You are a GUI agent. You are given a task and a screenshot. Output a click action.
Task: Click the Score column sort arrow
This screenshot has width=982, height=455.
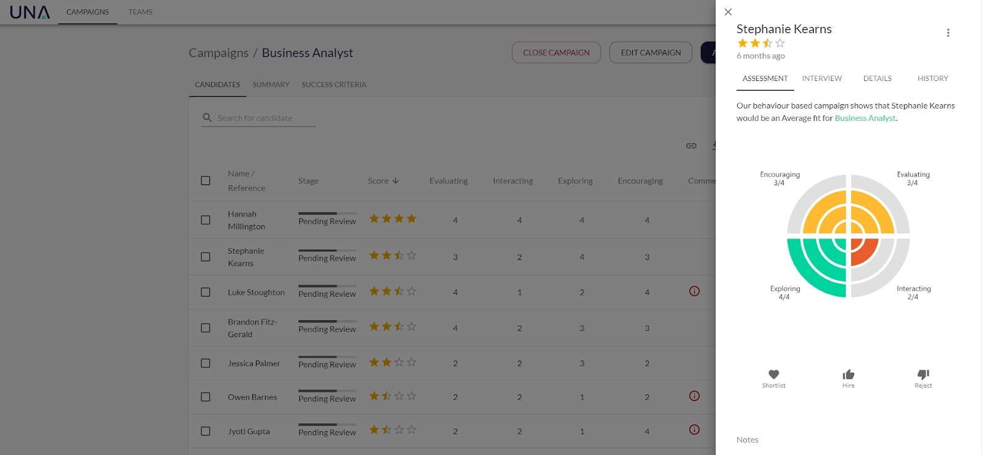pos(395,181)
